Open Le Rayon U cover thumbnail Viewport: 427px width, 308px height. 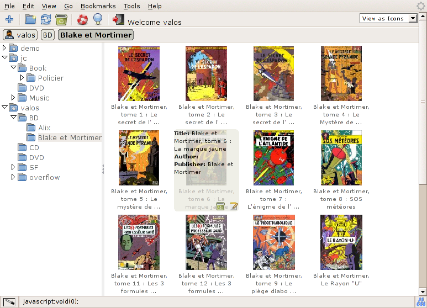tap(341, 242)
